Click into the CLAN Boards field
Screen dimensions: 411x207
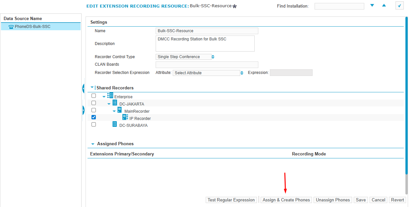[207, 65]
